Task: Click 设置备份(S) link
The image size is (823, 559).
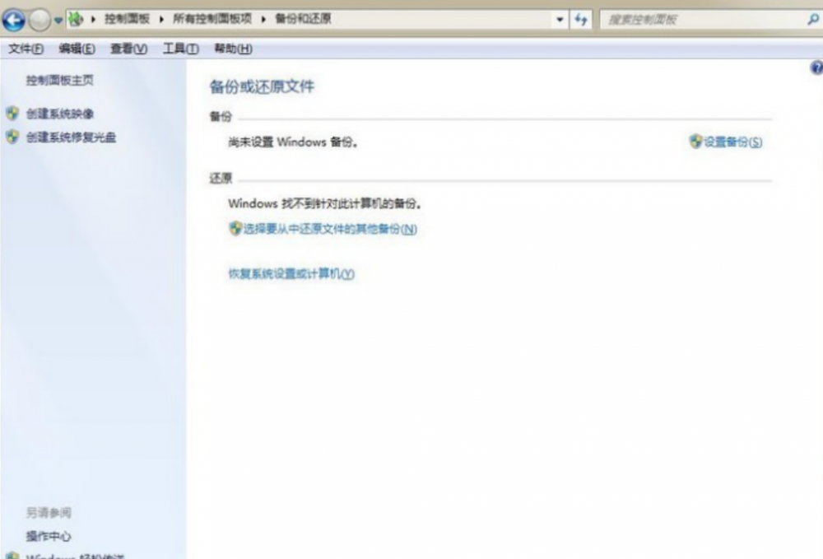Action: [x=732, y=142]
